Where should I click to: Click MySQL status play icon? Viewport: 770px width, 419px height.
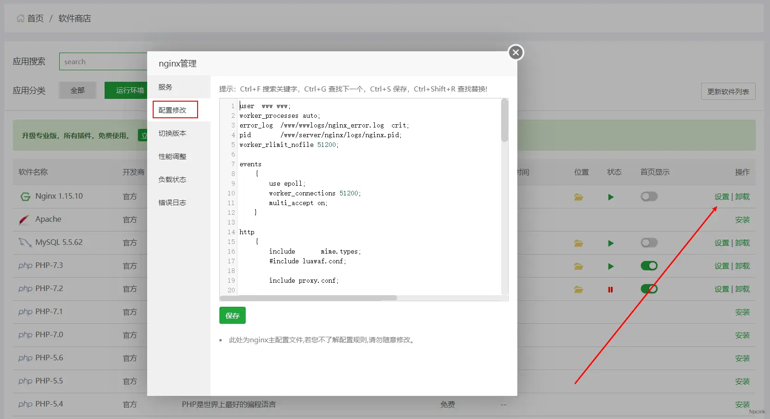(611, 243)
